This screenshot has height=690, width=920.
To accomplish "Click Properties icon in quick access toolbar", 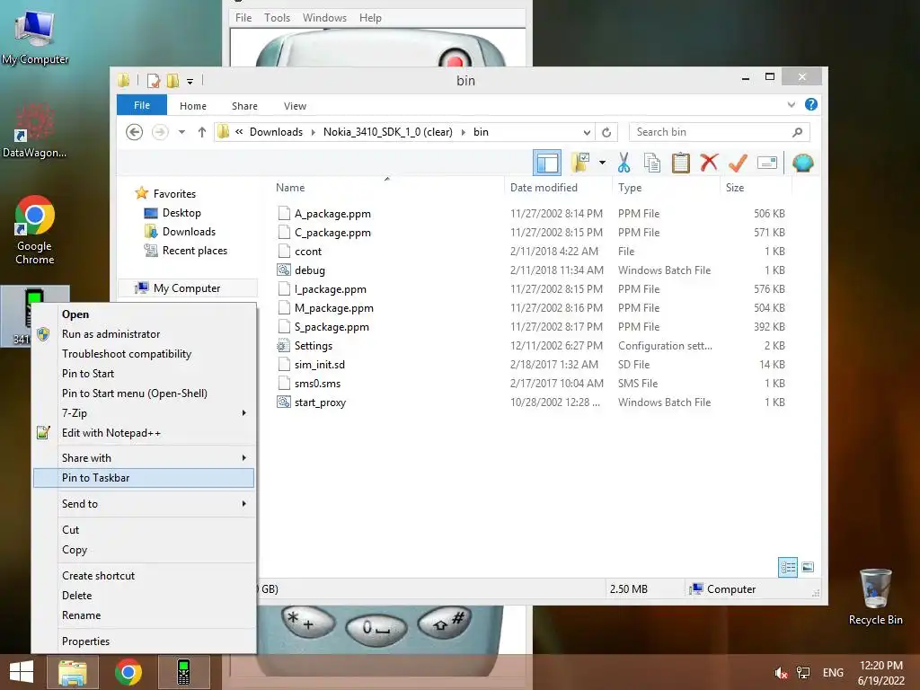I will point(153,80).
